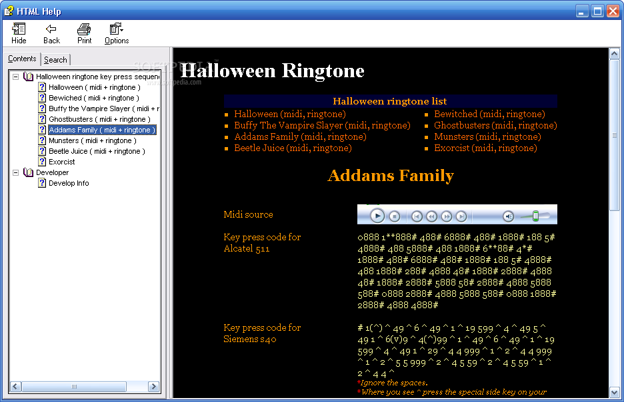Screen dimensions: 624x402
Task: Switch to the Contents tab
Action: tap(22, 59)
